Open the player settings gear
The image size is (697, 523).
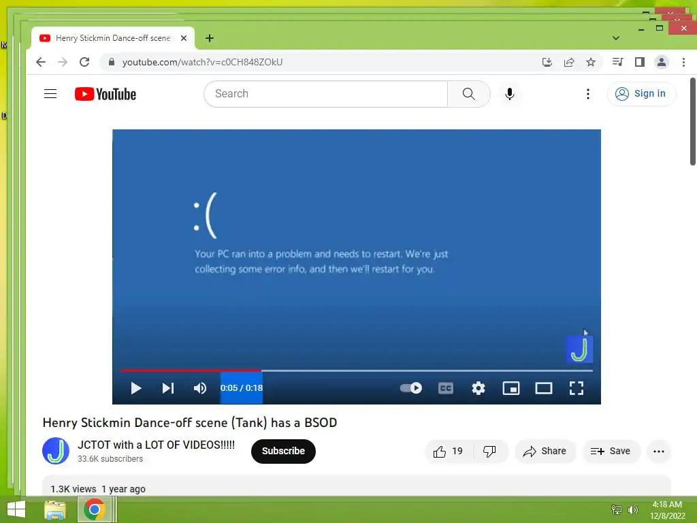pos(479,388)
